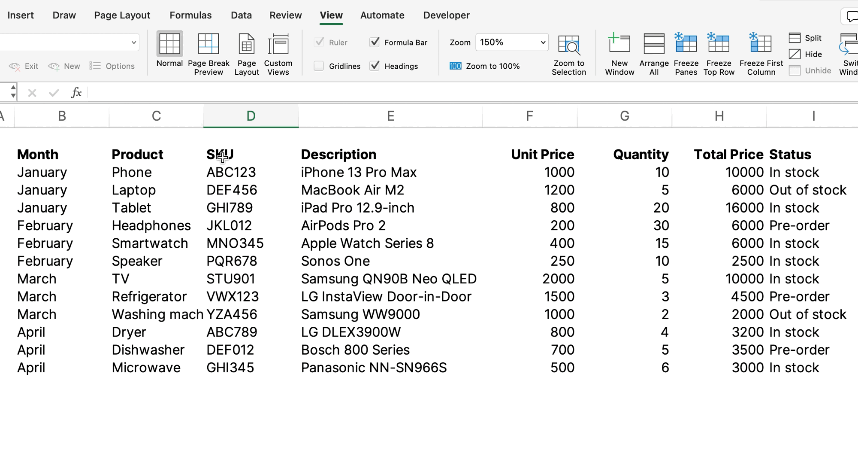Disable the Headings checkbox
Viewport: 858px width, 453px height.
(375, 66)
